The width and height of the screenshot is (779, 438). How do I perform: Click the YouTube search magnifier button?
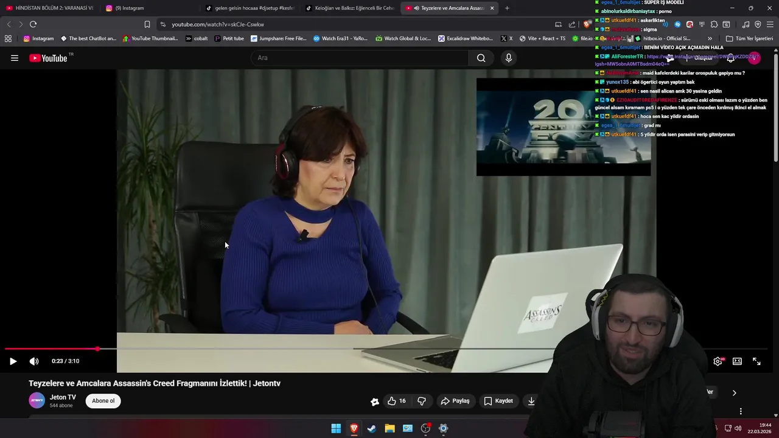[x=481, y=58]
